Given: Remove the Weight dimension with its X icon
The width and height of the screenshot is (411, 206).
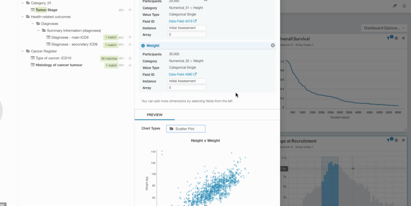Looking at the screenshot, I should pos(273,46).
